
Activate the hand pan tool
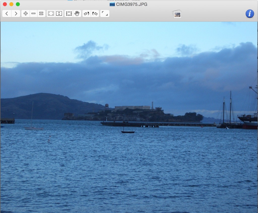coord(77,14)
